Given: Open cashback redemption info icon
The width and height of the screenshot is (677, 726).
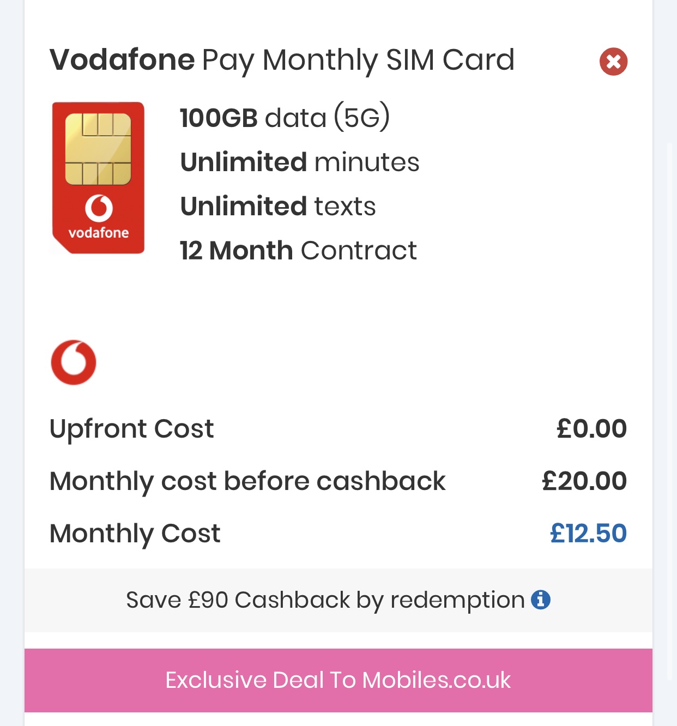Looking at the screenshot, I should [540, 600].
